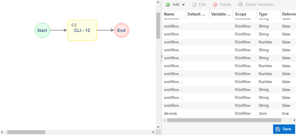Sort by the Scope column header
Image resolution: width=296 pixels, height=135 pixels.
coord(245,14)
